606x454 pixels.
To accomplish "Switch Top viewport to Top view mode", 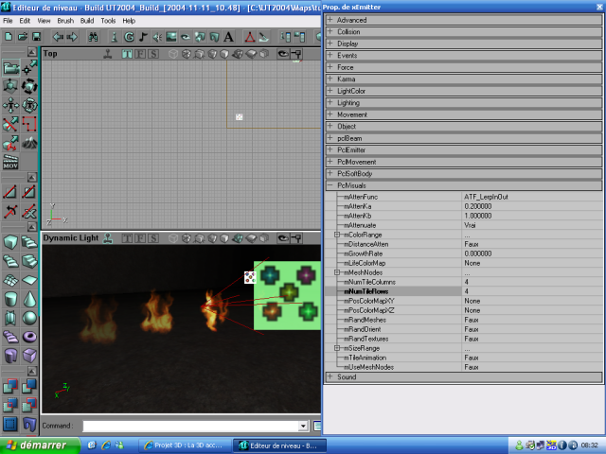I will tap(125, 54).
